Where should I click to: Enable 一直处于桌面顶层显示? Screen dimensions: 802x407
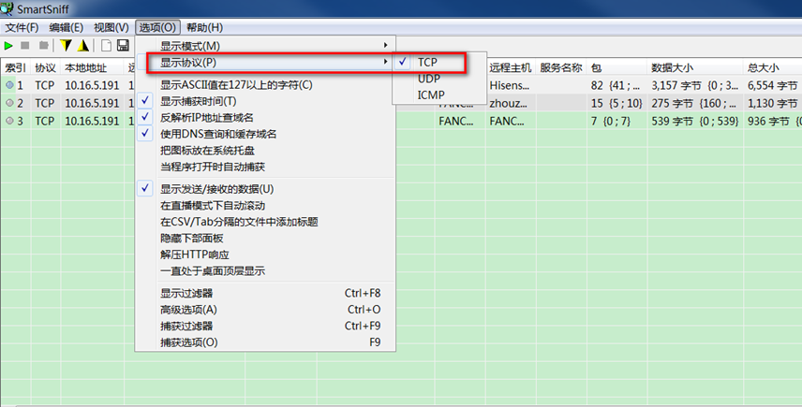265,270
